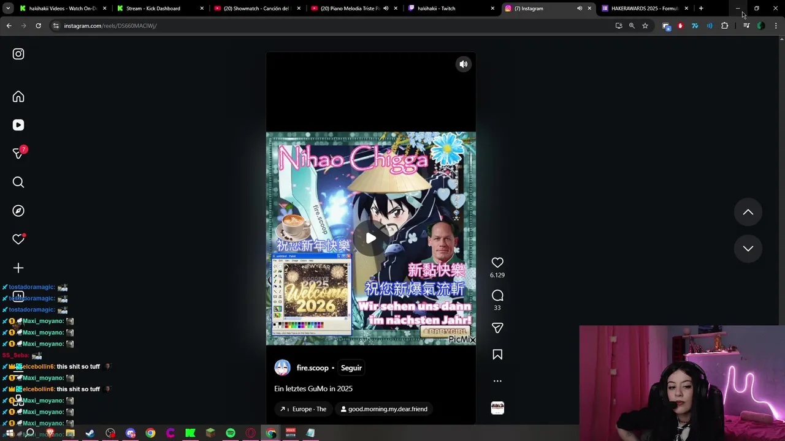This screenshot has width=785, height=441.
Task: Mute the Piano Melodia tab audio icon
Action: 386,9
